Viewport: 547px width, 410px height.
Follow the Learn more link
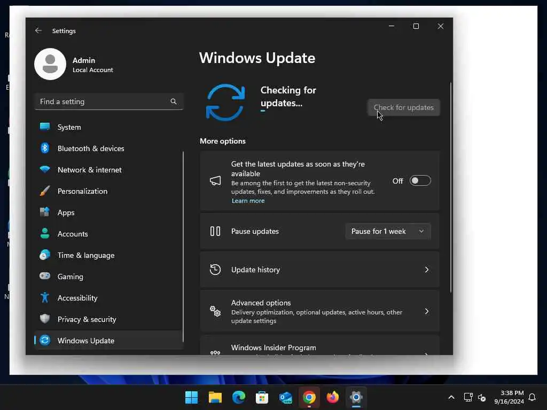(248, 201)
